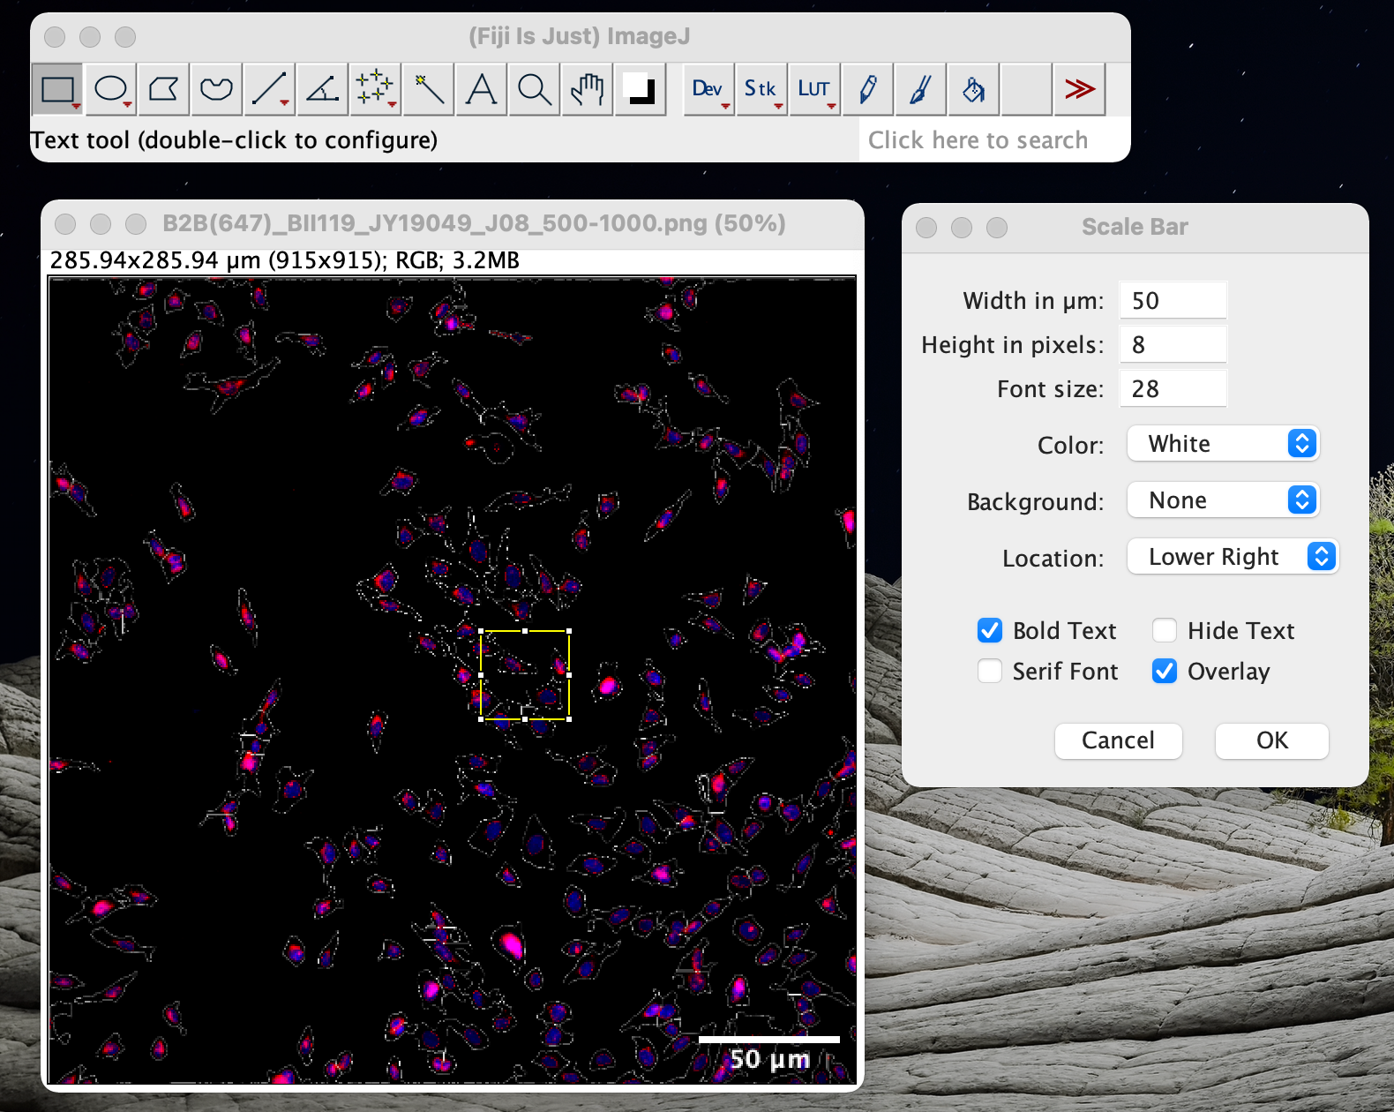Screen dimensions: 1394x1112
Task: Activate the Multi-point tool
Action: 375,89
